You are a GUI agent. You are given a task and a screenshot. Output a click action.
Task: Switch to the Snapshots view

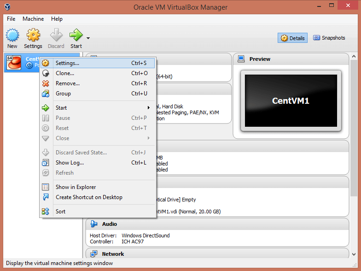coord(329,38)
